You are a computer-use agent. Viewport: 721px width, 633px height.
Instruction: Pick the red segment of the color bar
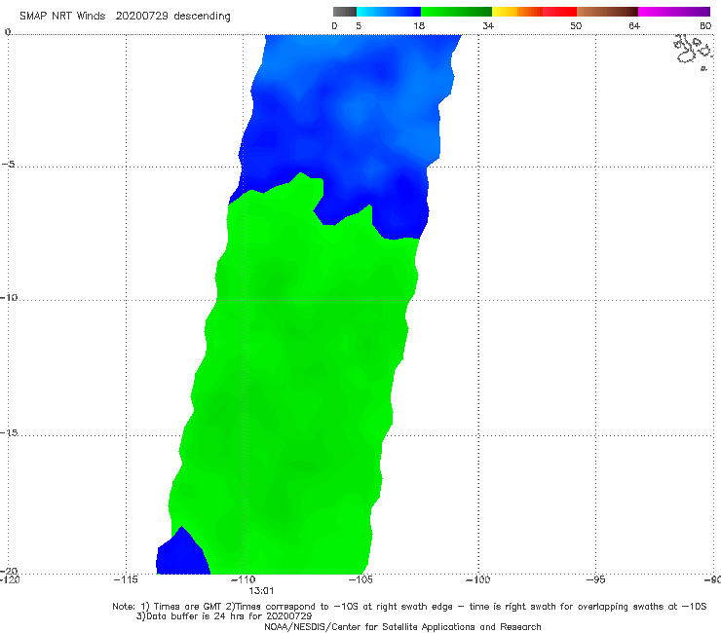[x=559, y=12]
